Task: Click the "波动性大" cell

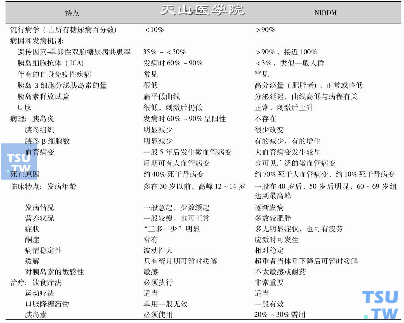Action: click(x=158, y=250)
